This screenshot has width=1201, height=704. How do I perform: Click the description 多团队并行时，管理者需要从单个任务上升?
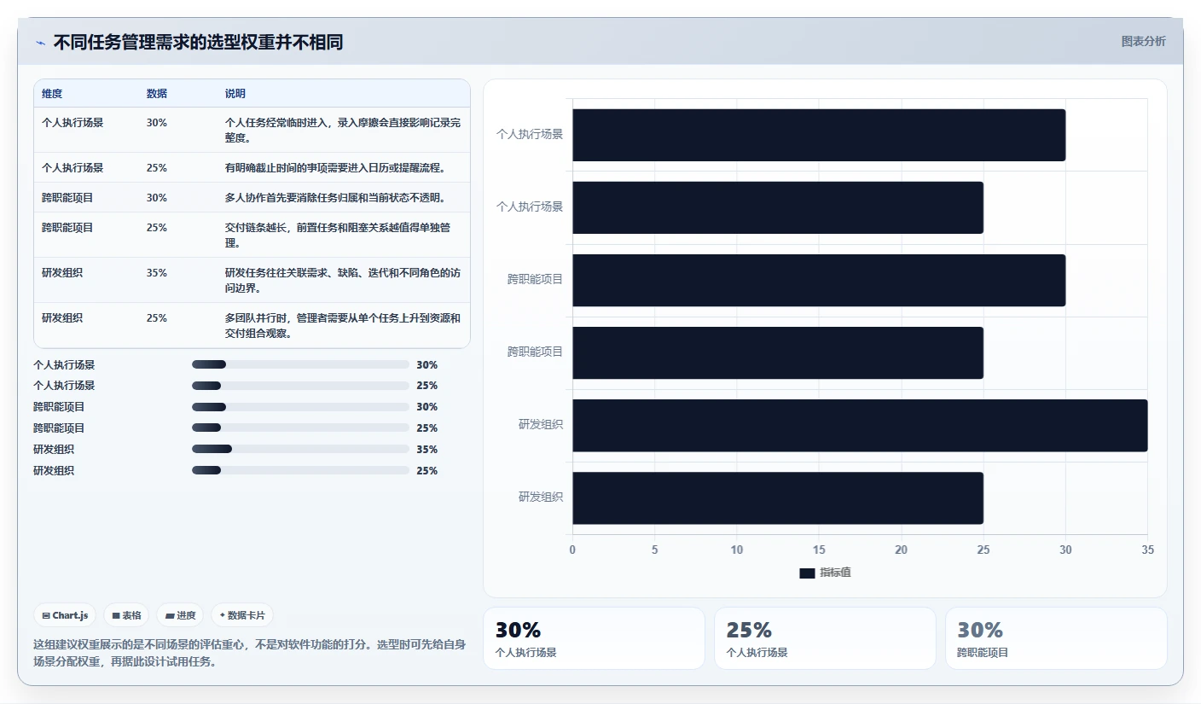[x=343, y=326]
